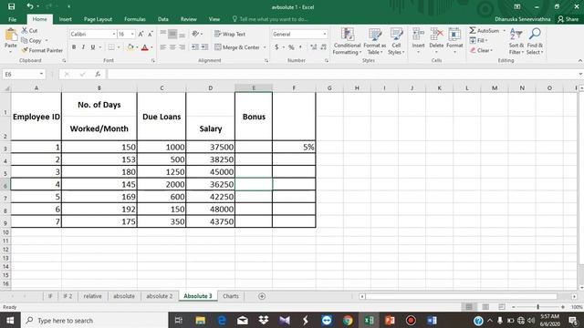Viewport: 584px width, 328px height.
Task: Click Merge & Center
Action: pyautogui.click(x=237, y=47)
